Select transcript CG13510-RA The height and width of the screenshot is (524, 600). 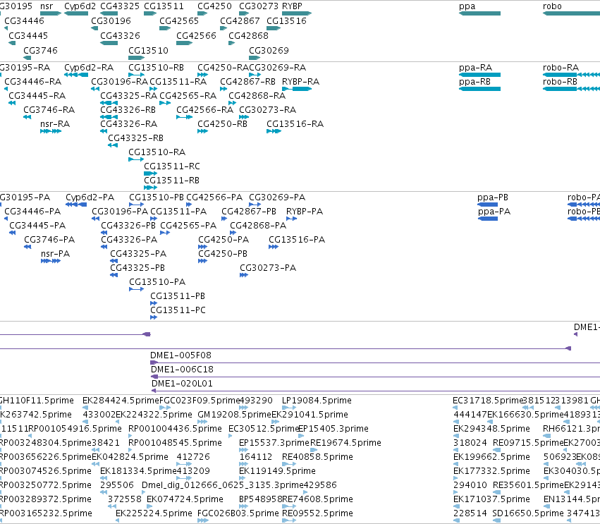[x=157, y=152]
